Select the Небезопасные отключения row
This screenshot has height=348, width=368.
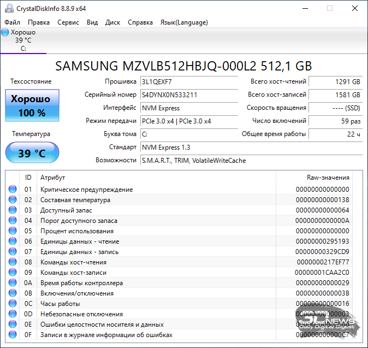[179, 314]
